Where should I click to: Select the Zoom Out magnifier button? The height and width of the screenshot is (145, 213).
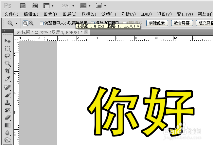pyautogui.click(x=31, y=23)
